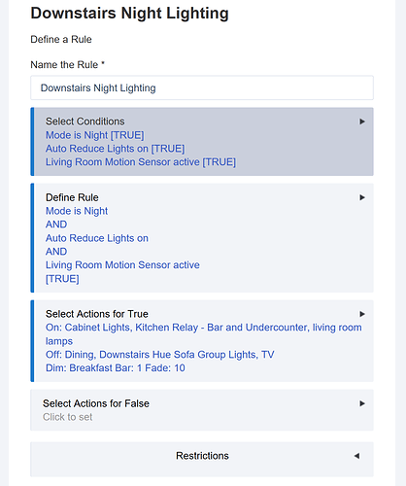Screen dimensions: 406x486
Task: Click 'Select Actions for True' heading
Action: (x=97, y=314)
